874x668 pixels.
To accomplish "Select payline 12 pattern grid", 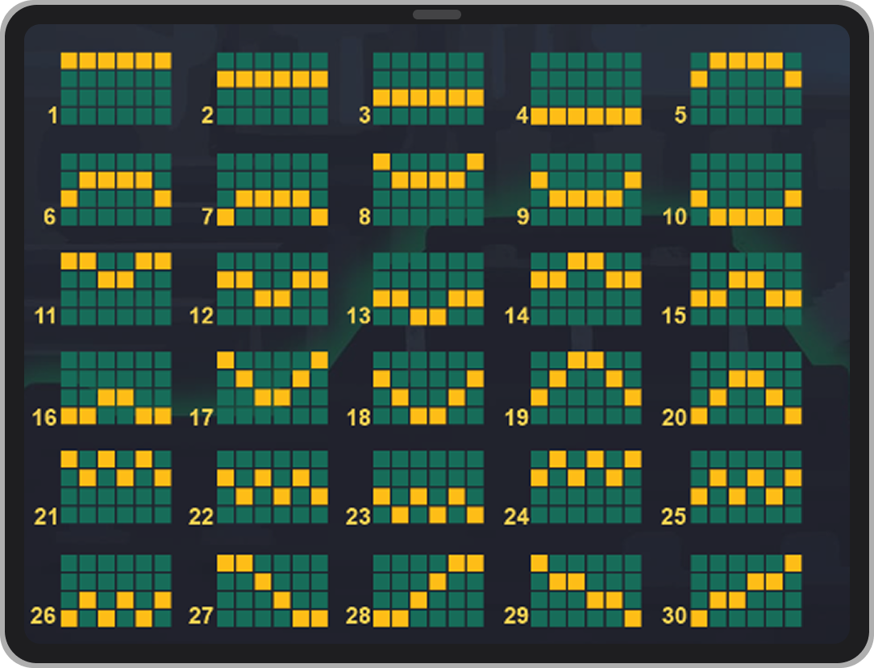I will [273, 289].
